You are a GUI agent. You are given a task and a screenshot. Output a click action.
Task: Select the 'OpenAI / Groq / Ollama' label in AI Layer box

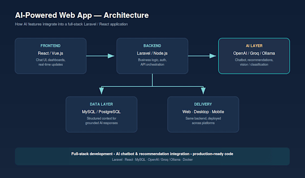254,53
